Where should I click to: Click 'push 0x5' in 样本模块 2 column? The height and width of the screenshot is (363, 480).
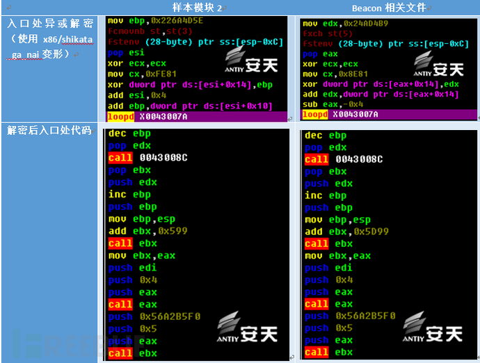[133, 329]
